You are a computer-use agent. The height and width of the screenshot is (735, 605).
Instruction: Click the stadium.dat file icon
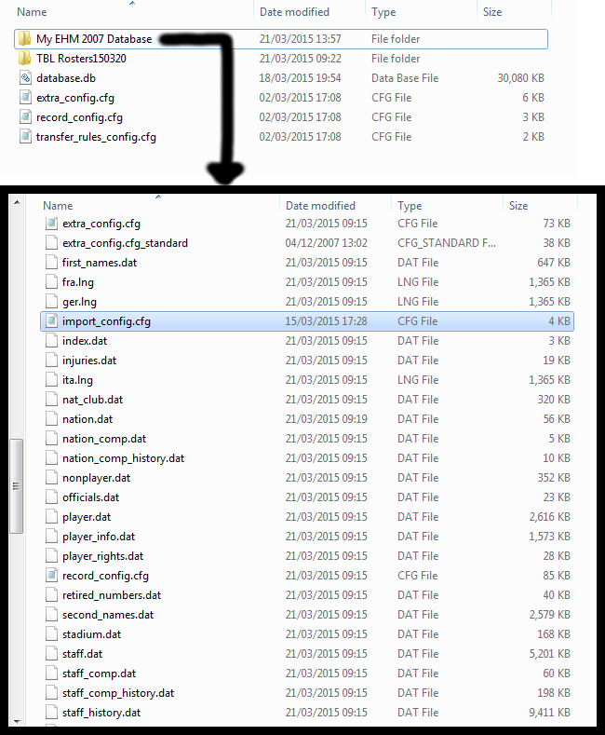(51, 634)
